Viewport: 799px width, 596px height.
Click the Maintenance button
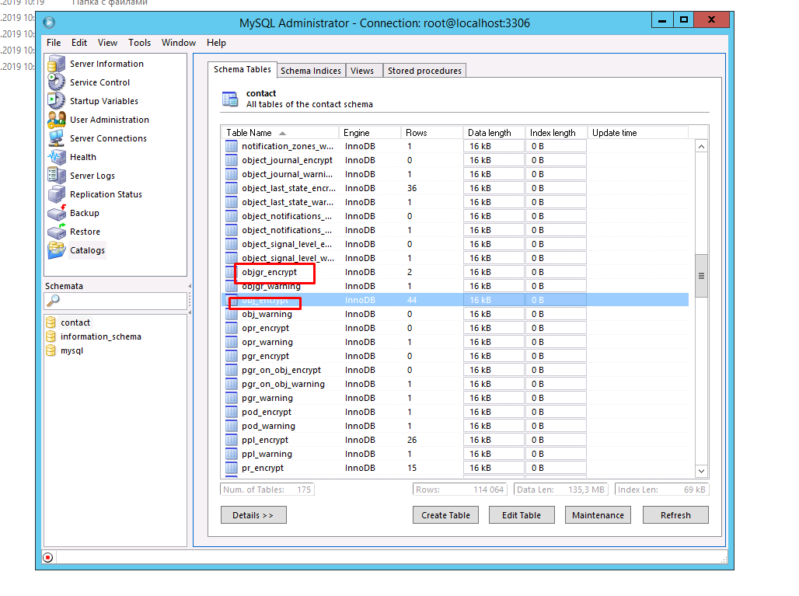click(598, 515)
